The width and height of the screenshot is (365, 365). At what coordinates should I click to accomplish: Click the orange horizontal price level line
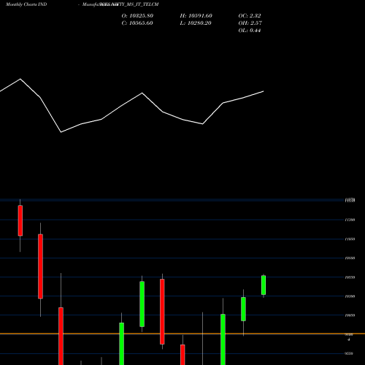point(182,334)
